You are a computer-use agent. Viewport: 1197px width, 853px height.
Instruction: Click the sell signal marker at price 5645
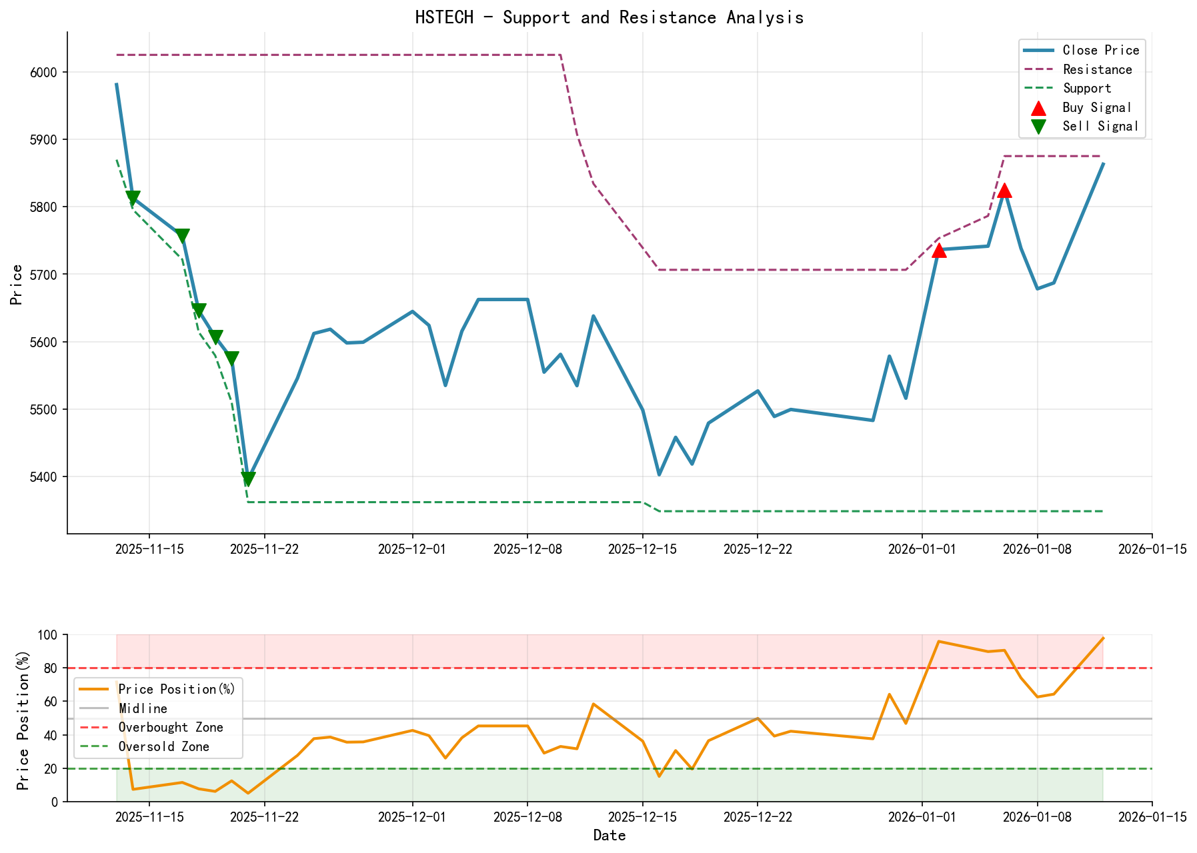200,309
